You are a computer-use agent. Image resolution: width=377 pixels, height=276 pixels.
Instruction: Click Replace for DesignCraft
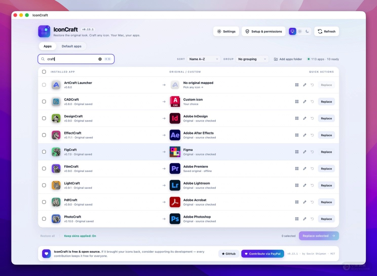click(x=326, y=118)
